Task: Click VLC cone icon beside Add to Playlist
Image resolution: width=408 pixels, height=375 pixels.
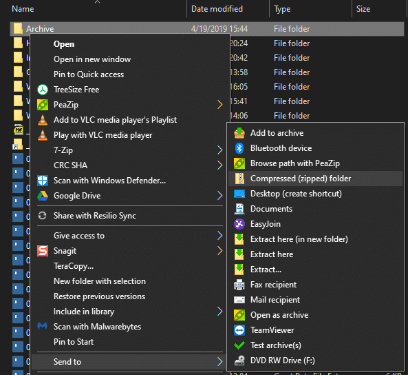Action: pyautogui.click(x=43, y=120)
